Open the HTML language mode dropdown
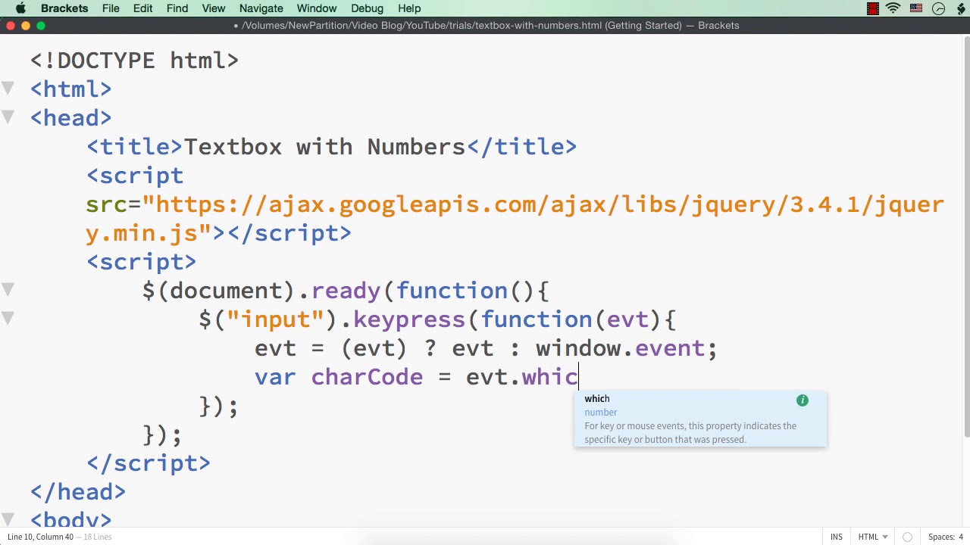 coord(872,537)
